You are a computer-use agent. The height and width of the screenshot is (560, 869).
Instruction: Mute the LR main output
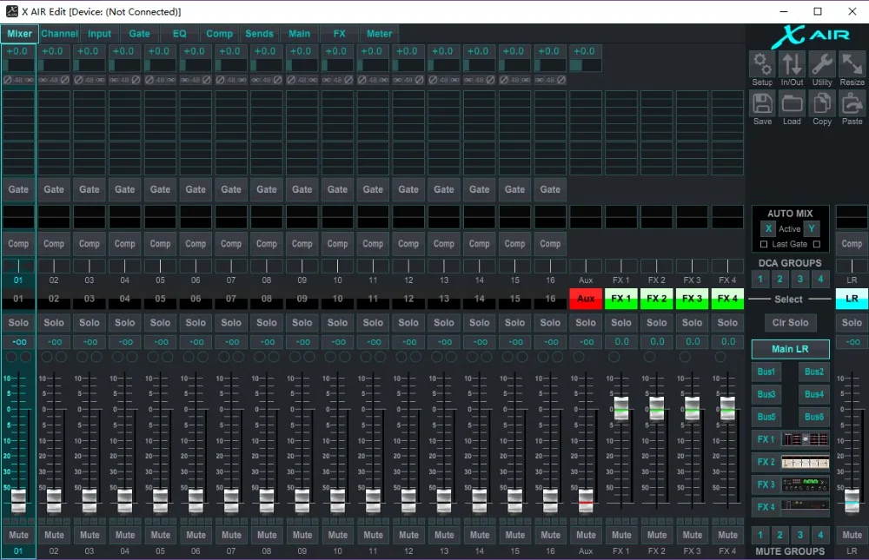(x=852, y=535)
